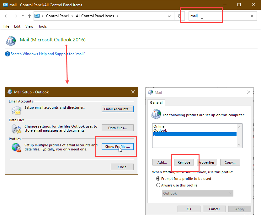Select Prompt for a profile to be used
The height and width of the screenshot is (215, 261).
pyautogui.click(x=184, y=179)
